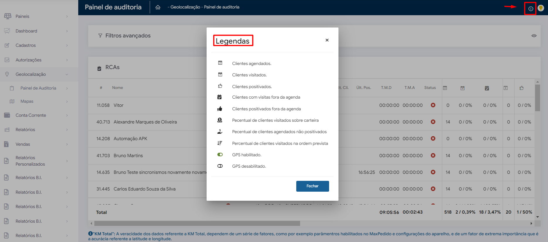Expand the Conta Corrente chevron
Screen dimensions: 548x242
click(67, 115)
